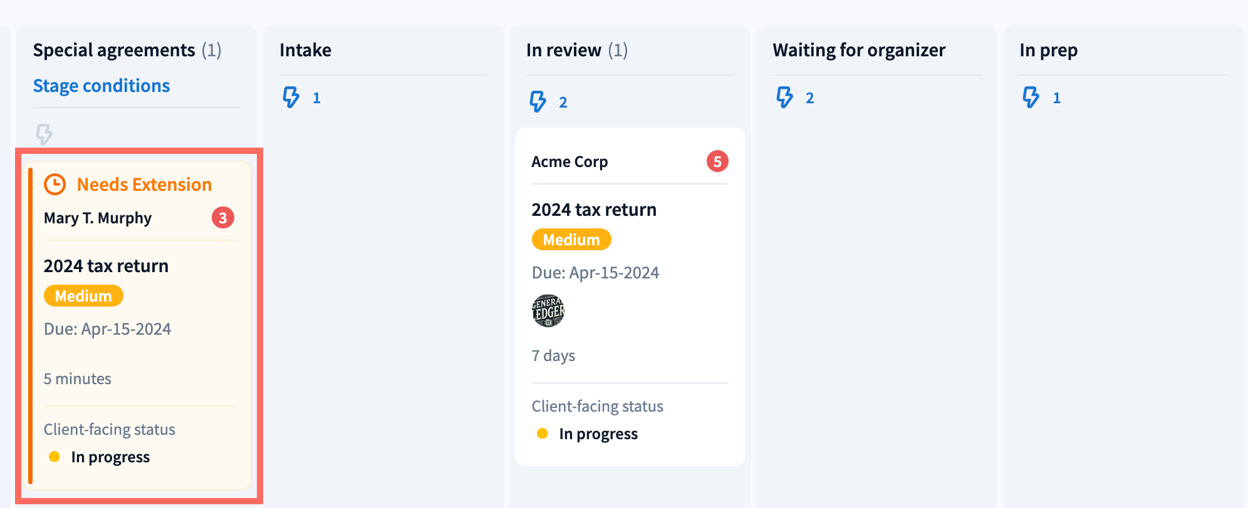Click the orange Needs Extension clock icon
Image resolution: width=1248 pixels, height=508 pixels.
pyautogui.click(x=55, y=185)
